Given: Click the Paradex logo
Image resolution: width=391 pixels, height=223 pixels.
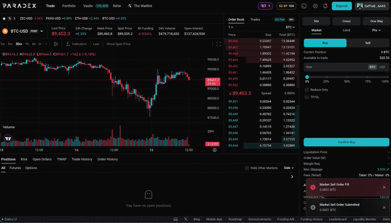Looking at the screenshot, I should click(x=19, y=6).
